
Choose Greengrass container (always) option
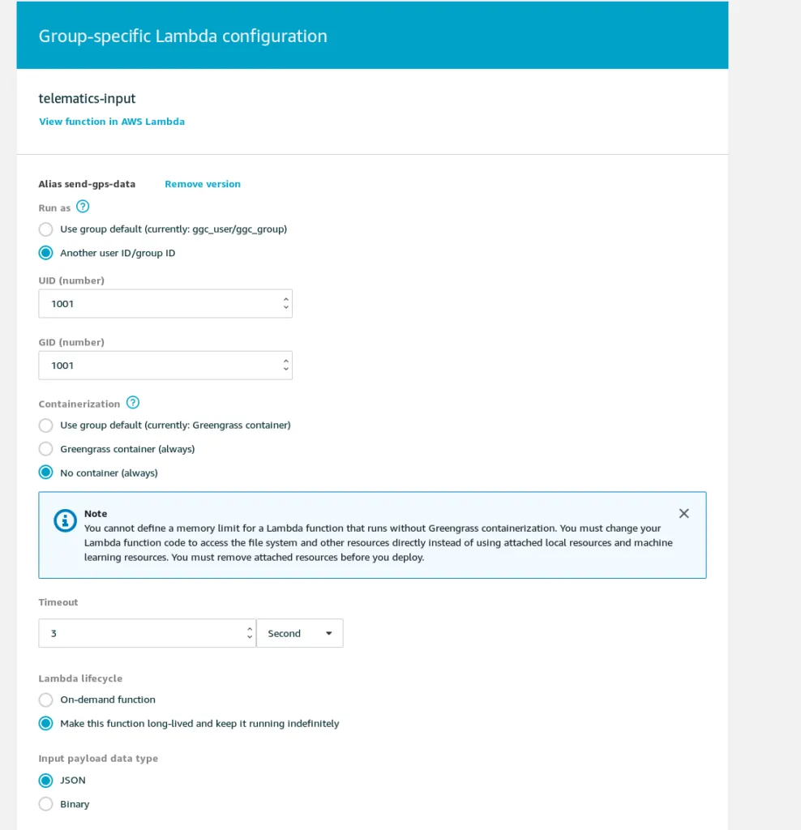[46, 449]
